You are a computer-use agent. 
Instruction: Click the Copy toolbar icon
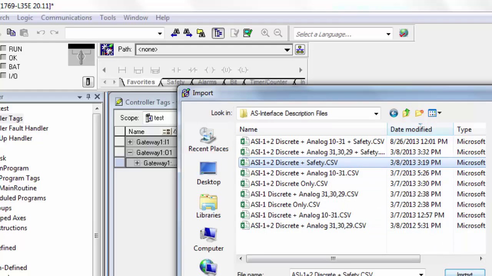(x=11, y=33)
